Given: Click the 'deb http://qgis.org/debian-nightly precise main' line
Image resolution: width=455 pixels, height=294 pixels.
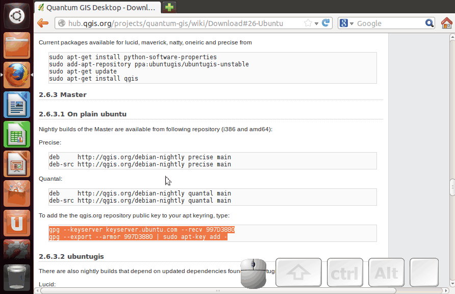Looking at the screenshot, I should (x=140, y=157).
